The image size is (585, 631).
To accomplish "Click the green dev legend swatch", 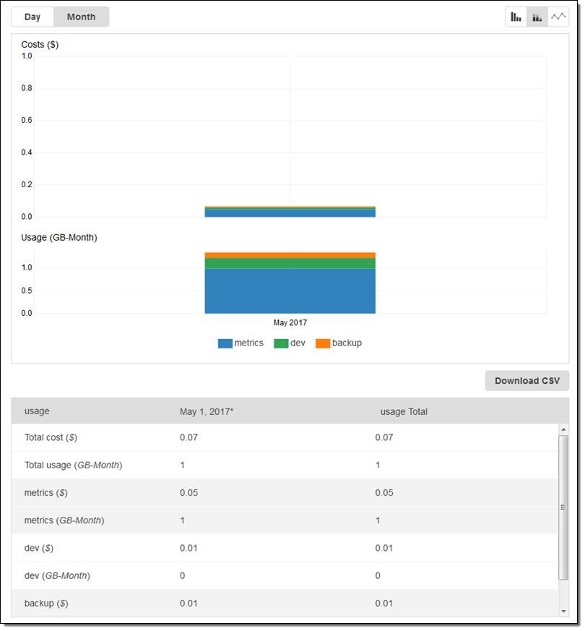I will pyautogui.click(x=281, y=344).
